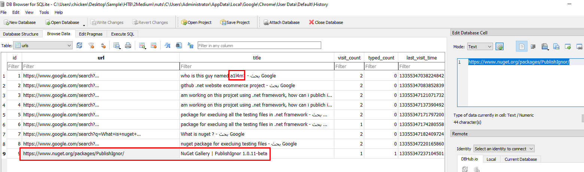Clear all filters icon in table toolbar
This screenshot has width=584, height=172.
click(x=91, y=46)
